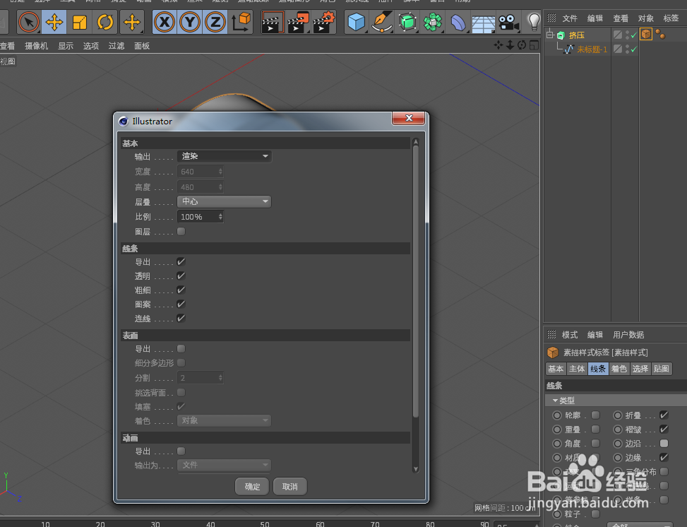This screenshot has height=527, width=687.
Task: Toggle the 粗细 checkbox
Action: coord(181,290)
